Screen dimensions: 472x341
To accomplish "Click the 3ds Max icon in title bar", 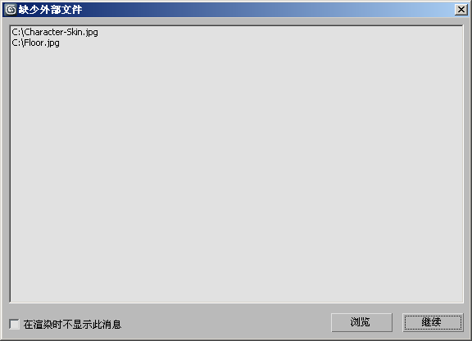I will click(11, 10).
